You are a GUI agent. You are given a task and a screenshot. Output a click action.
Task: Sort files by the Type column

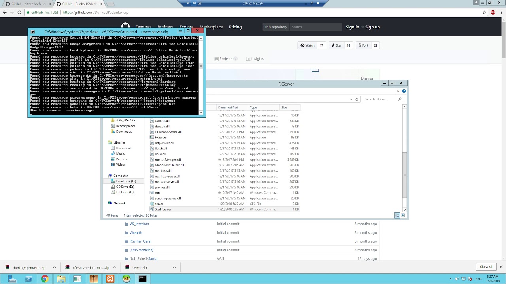(x=264, y=107)
